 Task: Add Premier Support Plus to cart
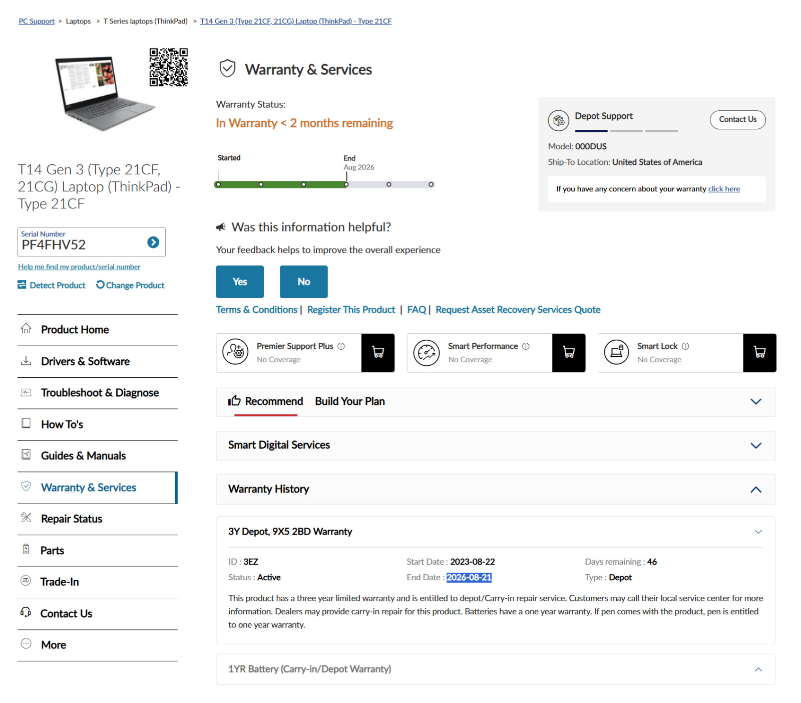pyautogui.click(x=378, y=353)
